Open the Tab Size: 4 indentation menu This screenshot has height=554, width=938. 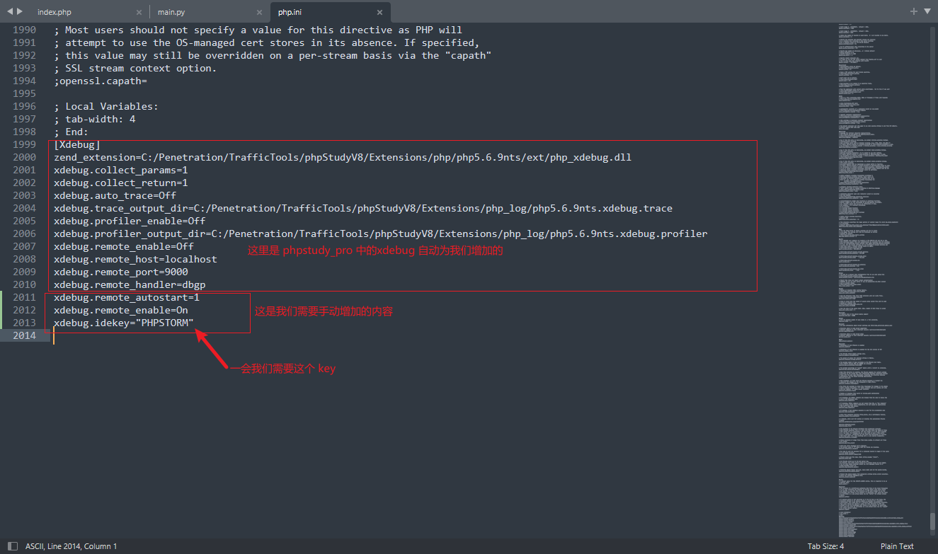(825, 546)
